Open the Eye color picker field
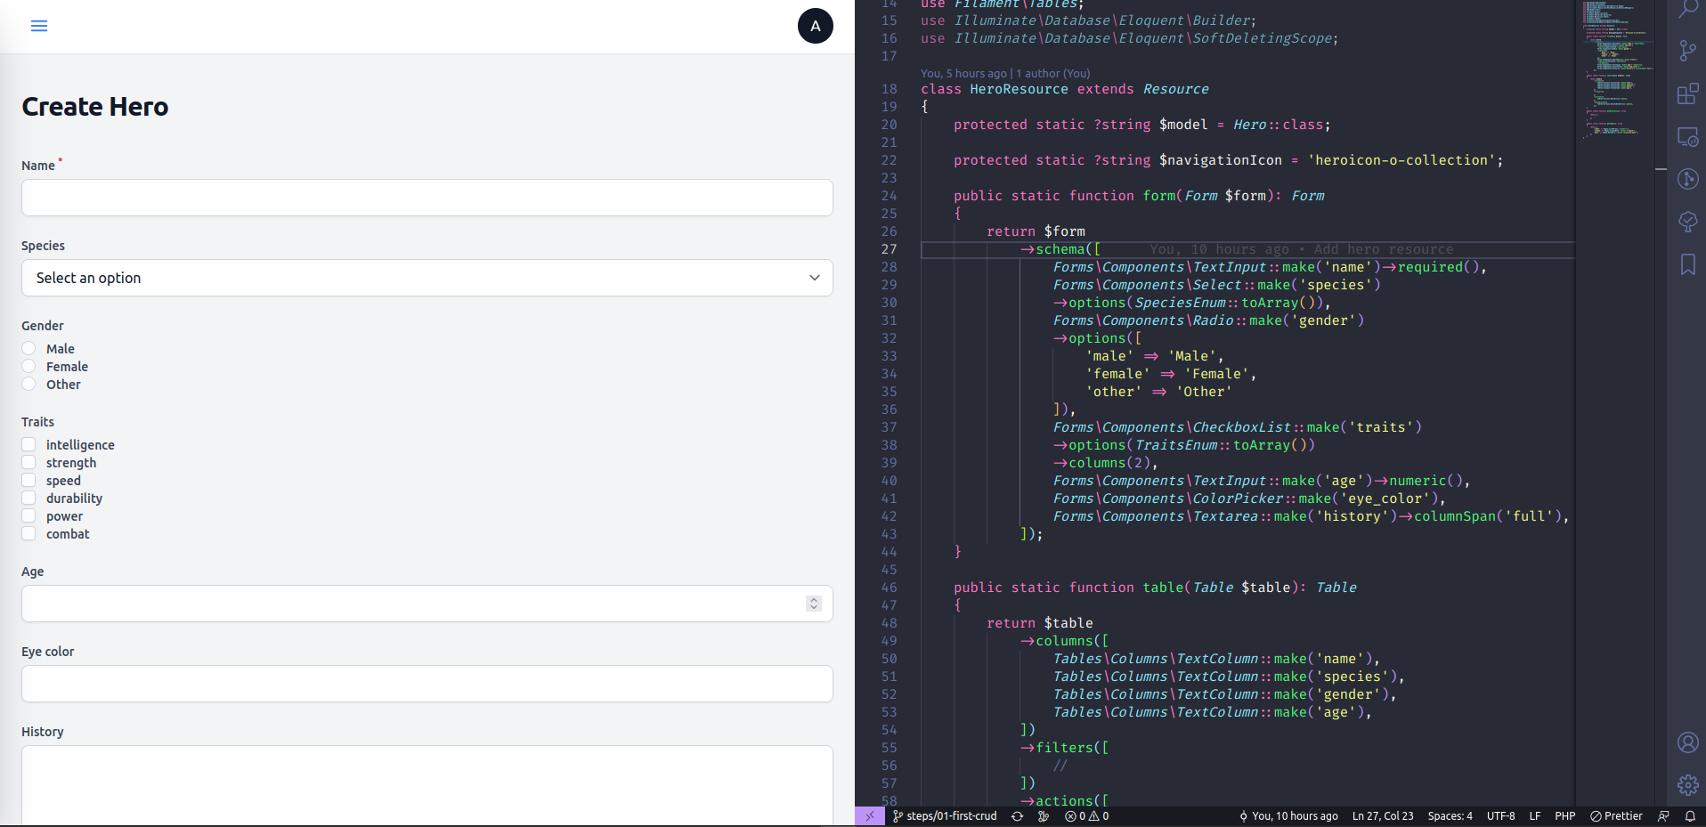 point(427,684)
